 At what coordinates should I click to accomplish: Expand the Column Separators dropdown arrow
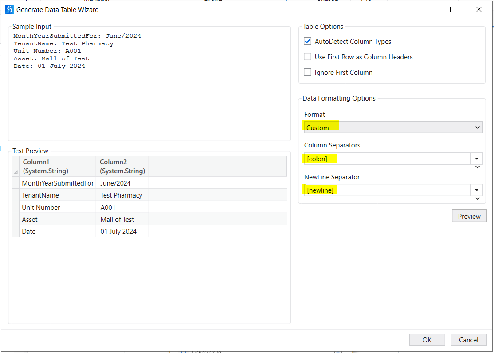point(476,159)
